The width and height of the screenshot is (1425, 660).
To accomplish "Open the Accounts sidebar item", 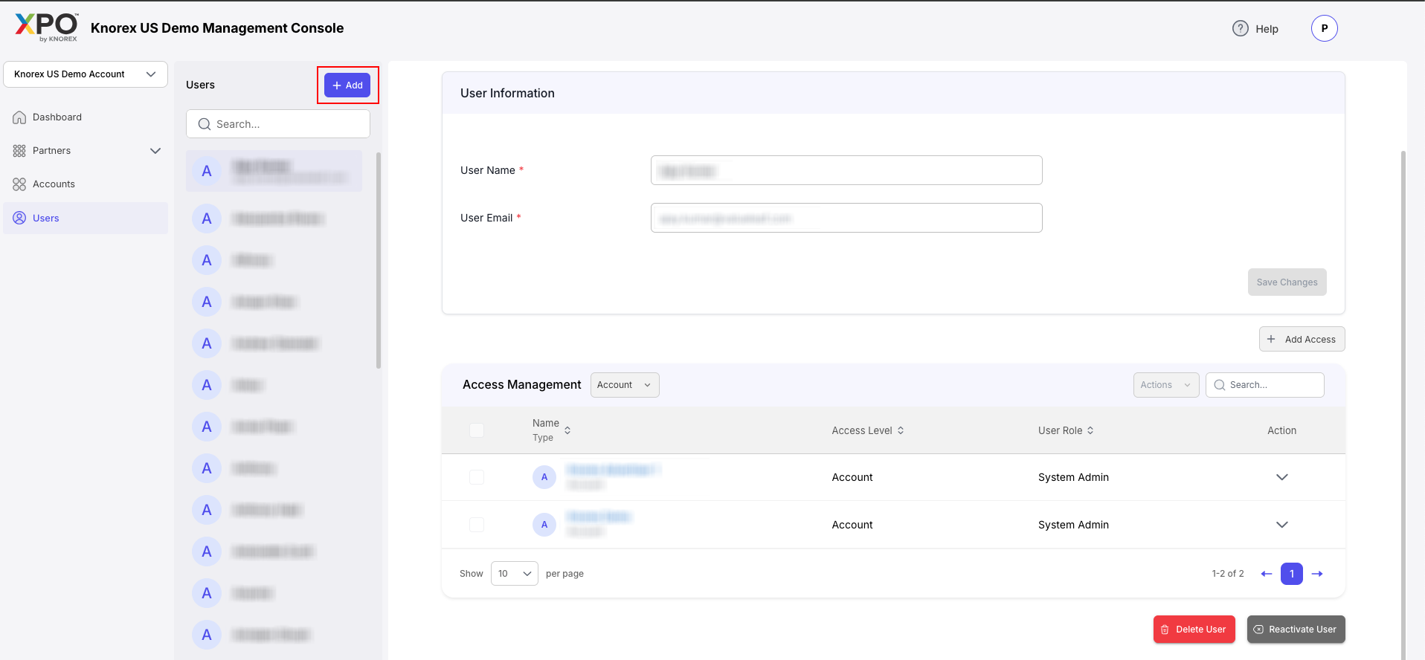I will (x=86, y=184).
